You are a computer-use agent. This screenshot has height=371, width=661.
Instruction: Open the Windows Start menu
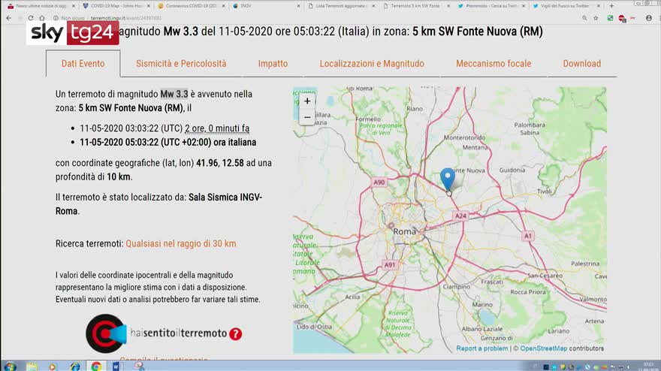[x=11, y=366]
